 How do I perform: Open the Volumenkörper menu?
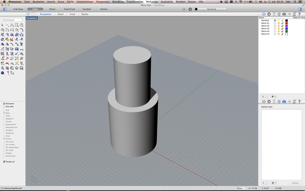point(85,2)
